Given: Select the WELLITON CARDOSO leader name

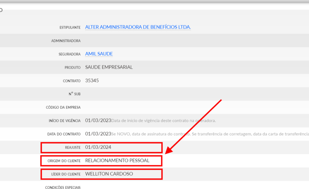Looking at the screenshot, I should tap(109, 174).
